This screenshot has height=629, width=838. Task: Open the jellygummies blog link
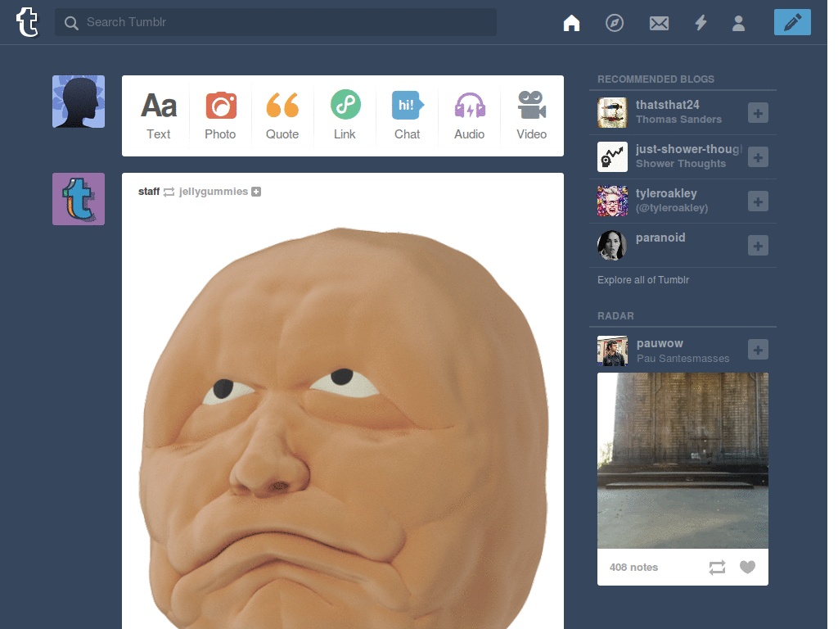point(214,192)
